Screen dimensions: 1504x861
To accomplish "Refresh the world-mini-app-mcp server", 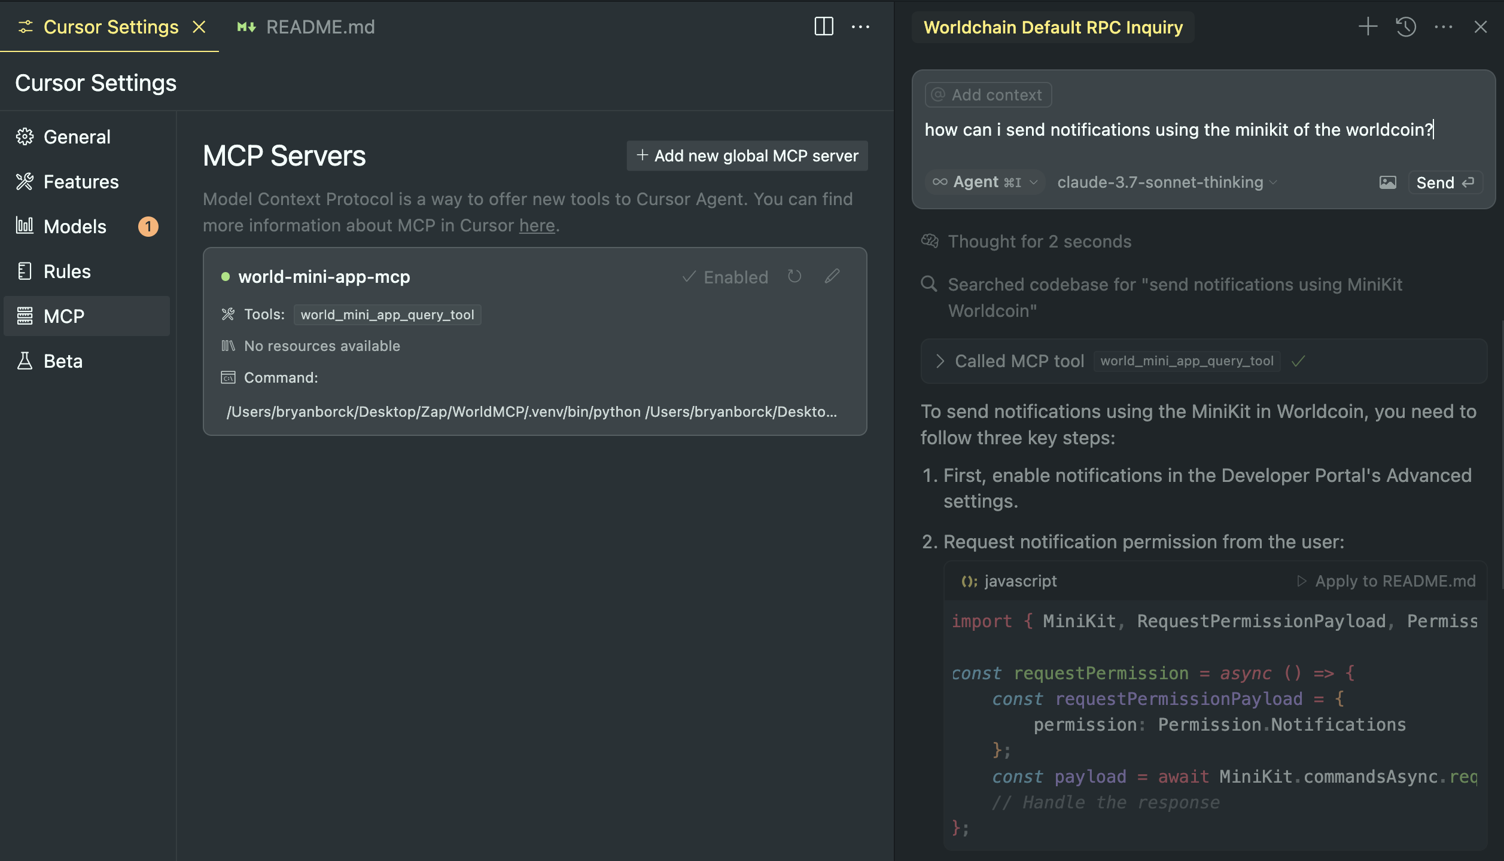I will coord(794,276).
